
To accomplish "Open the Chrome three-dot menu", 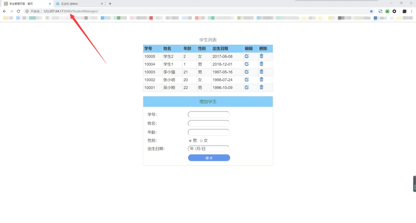I will 412,11.
